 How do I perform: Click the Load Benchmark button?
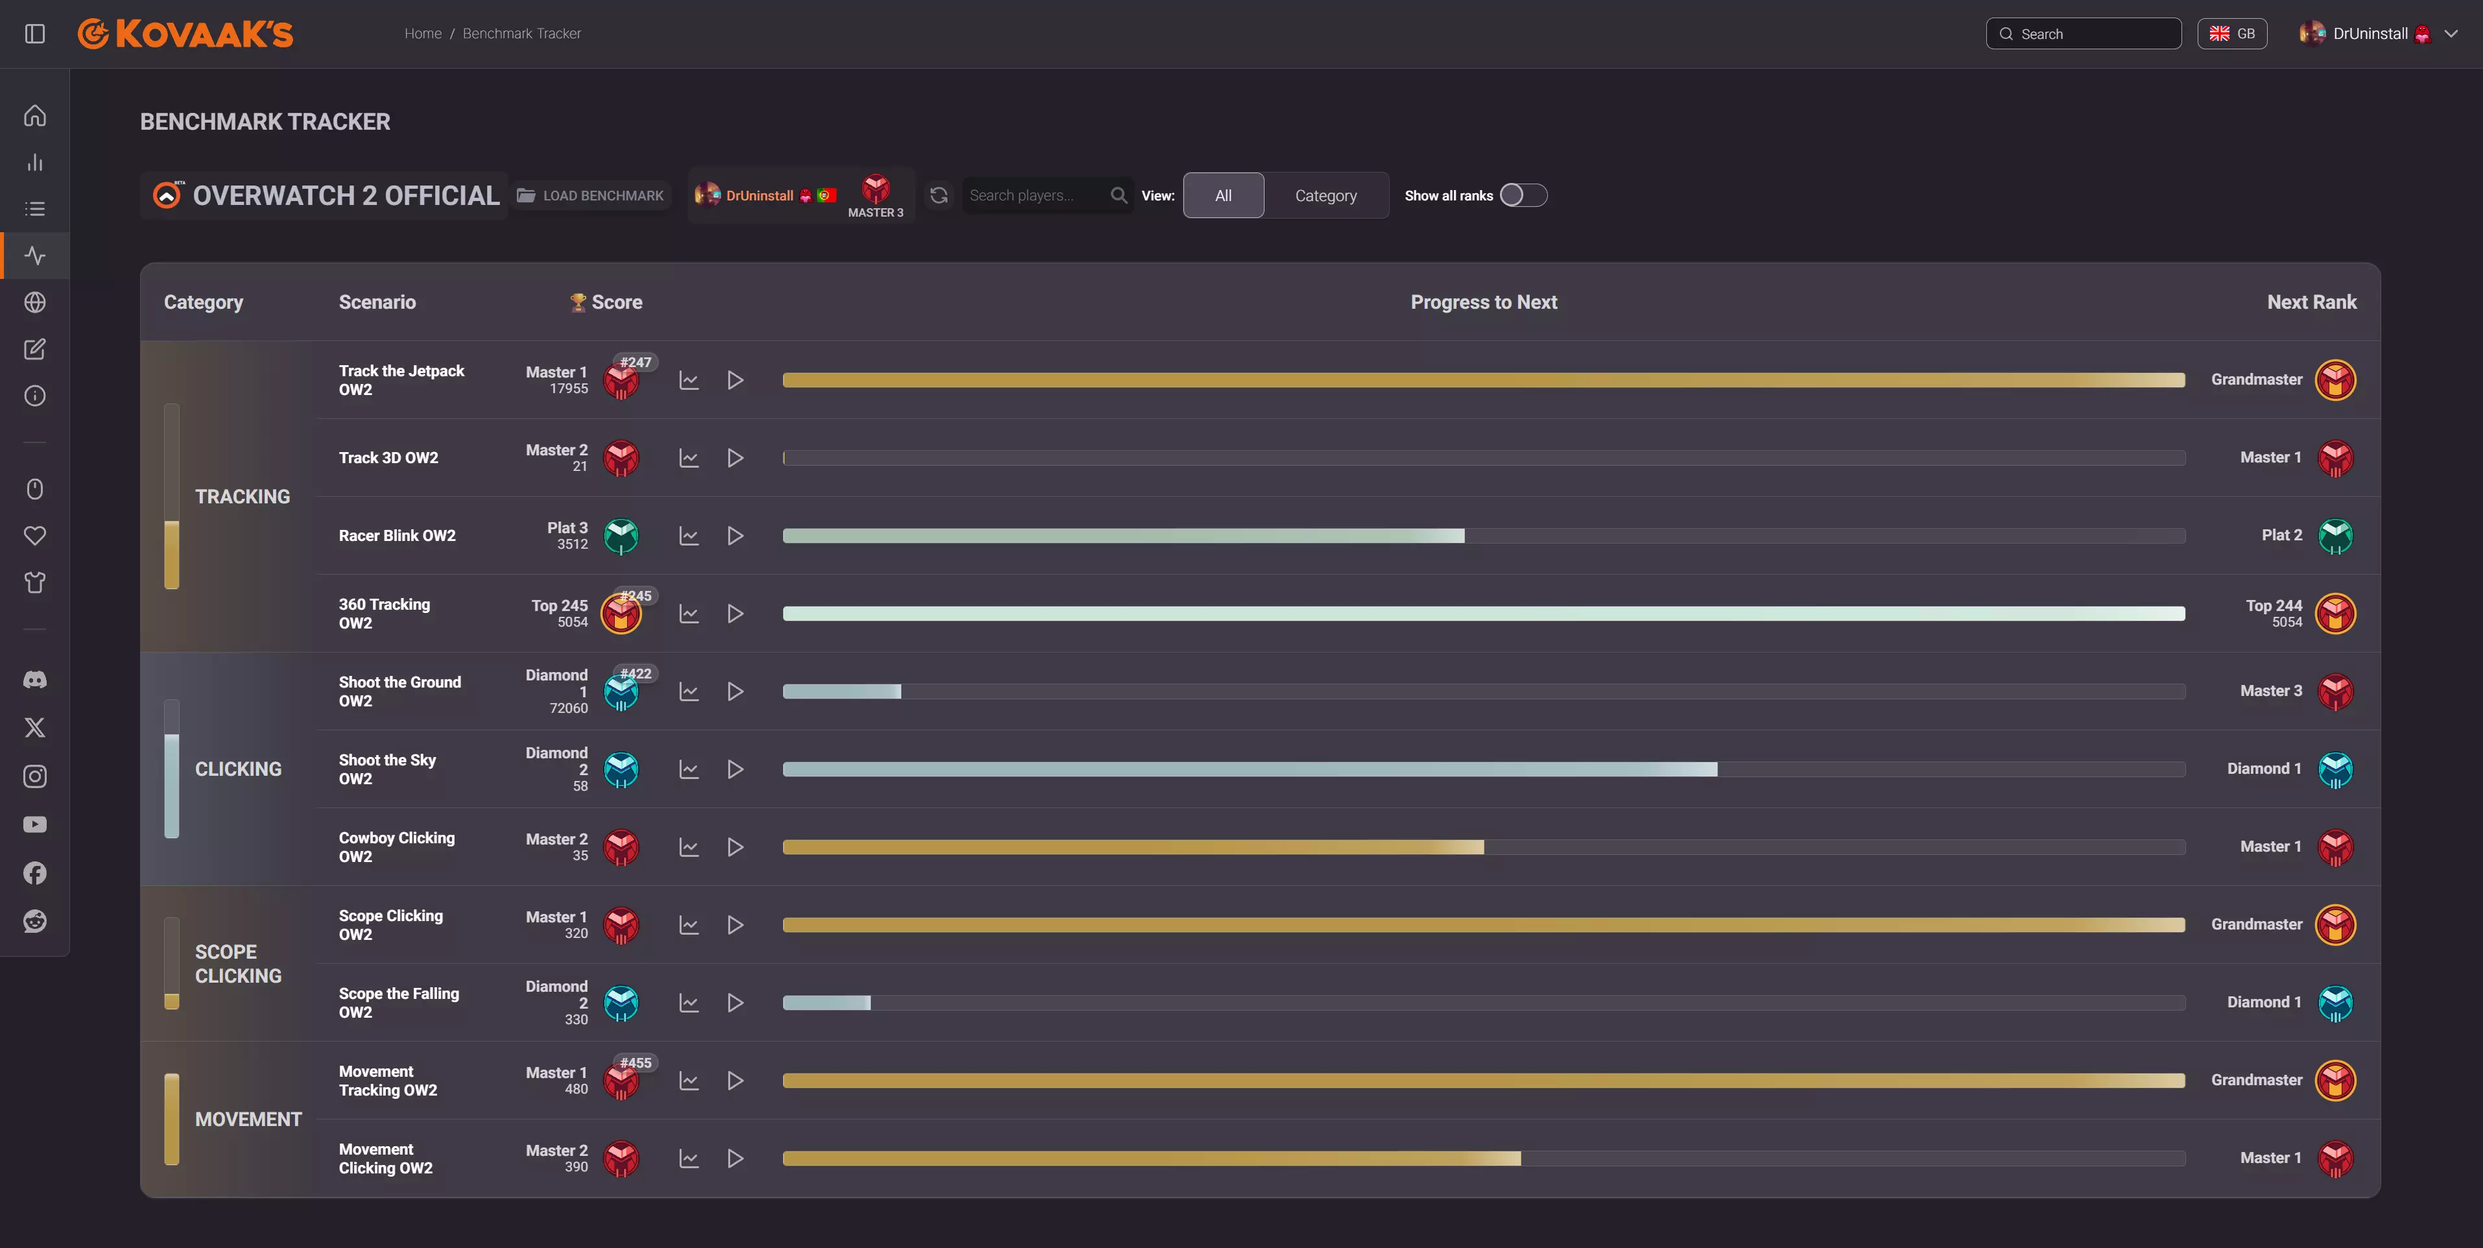[590, 196]
